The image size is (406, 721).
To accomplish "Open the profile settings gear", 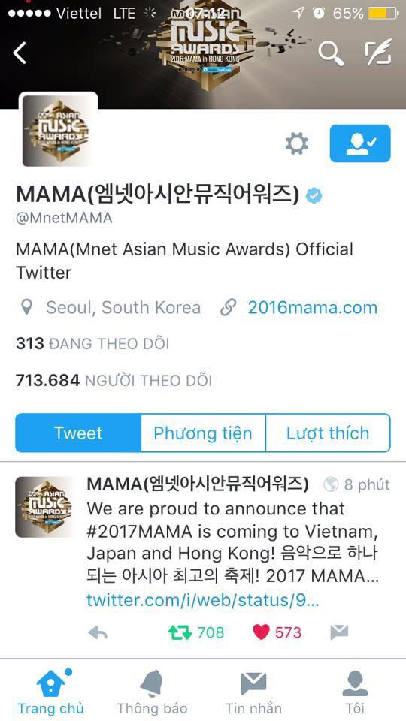I will pyautogui.click(x=296, y=144).
